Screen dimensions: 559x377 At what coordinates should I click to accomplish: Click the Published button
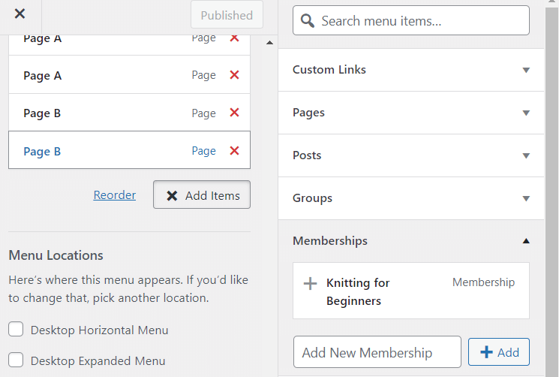[227, 15]
